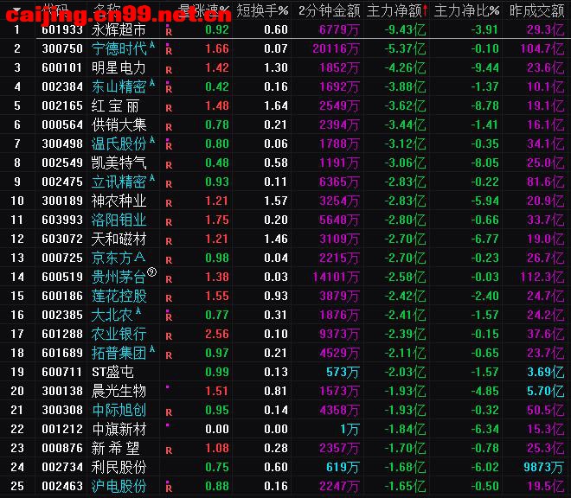Click the purple dot marker beside 晨光生物
The height and width of the screenshot is (498, 571).
pyautogui.click(x=168, y=387)
